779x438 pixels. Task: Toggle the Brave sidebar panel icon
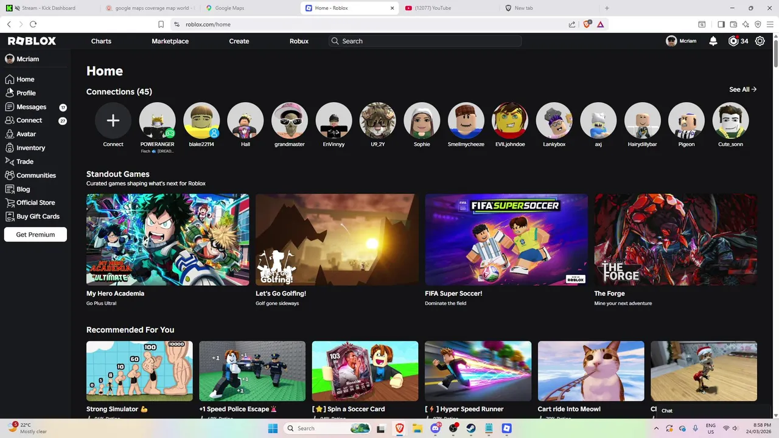[721, 24]
